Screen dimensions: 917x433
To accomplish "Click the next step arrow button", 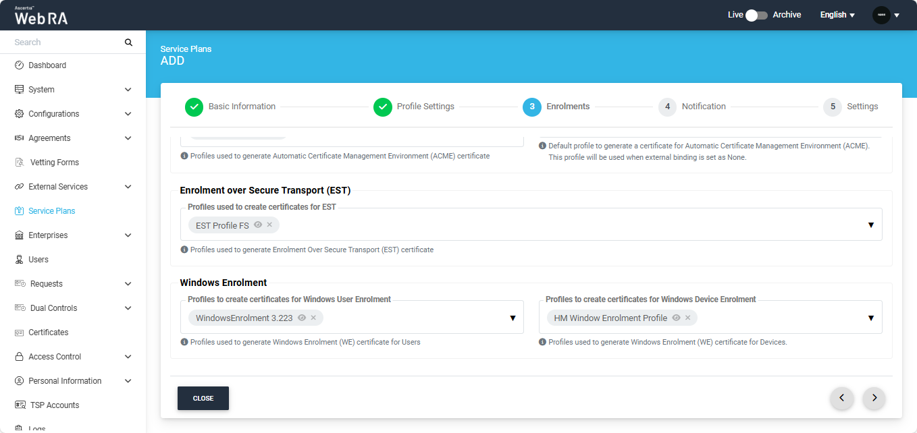I will 874,398.
